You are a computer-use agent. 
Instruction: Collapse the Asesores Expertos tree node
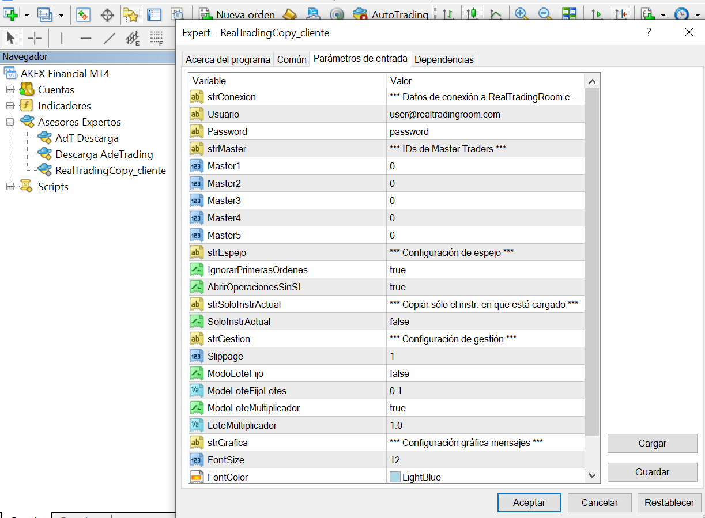10,122
